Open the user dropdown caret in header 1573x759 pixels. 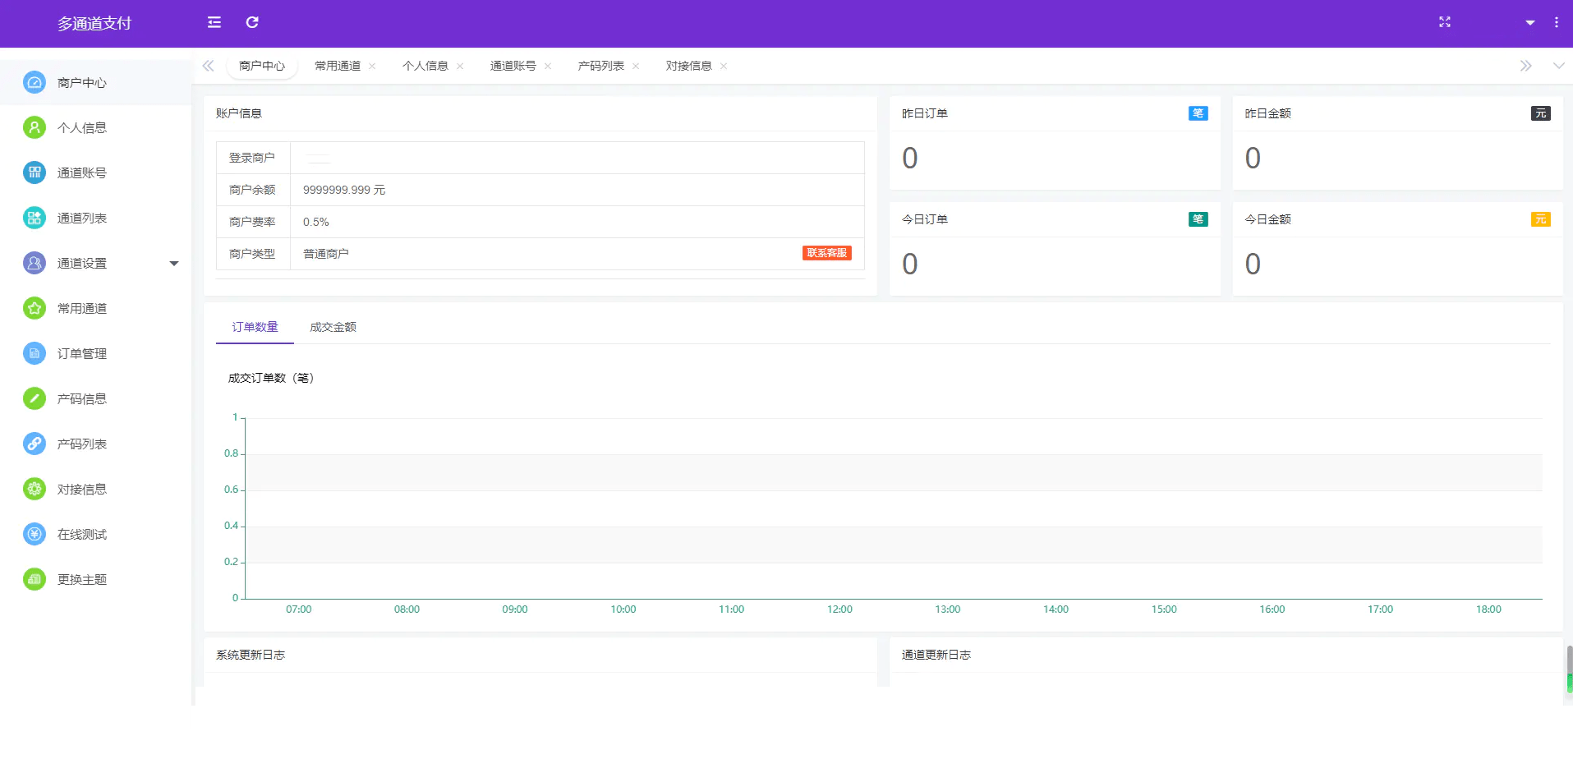(1529, 23)
